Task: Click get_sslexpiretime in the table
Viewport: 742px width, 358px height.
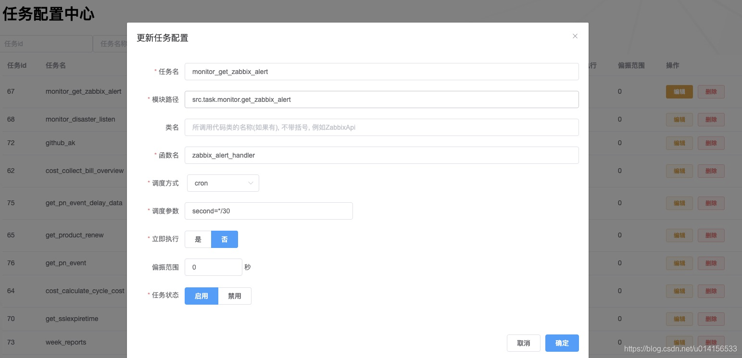Action: (71, 319)
